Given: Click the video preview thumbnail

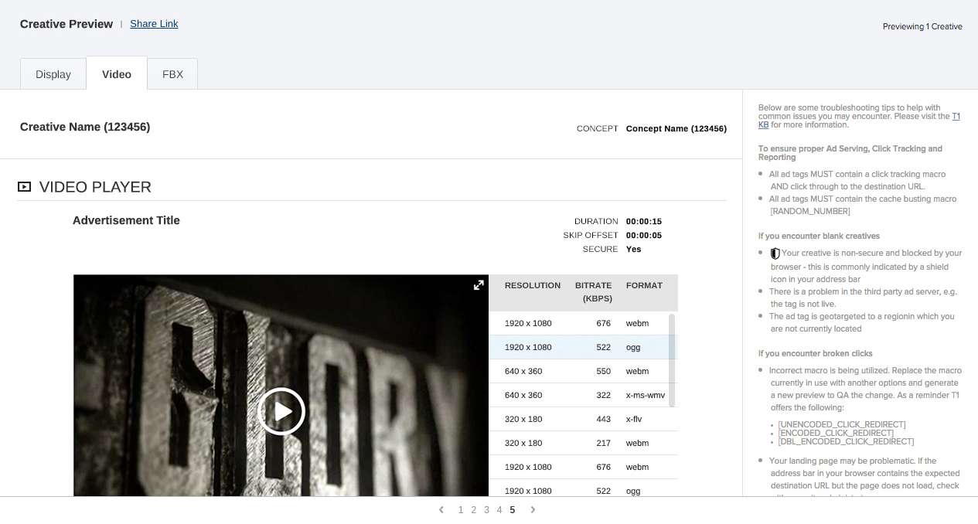Looking at the screenshot, I should coord(281,386).
